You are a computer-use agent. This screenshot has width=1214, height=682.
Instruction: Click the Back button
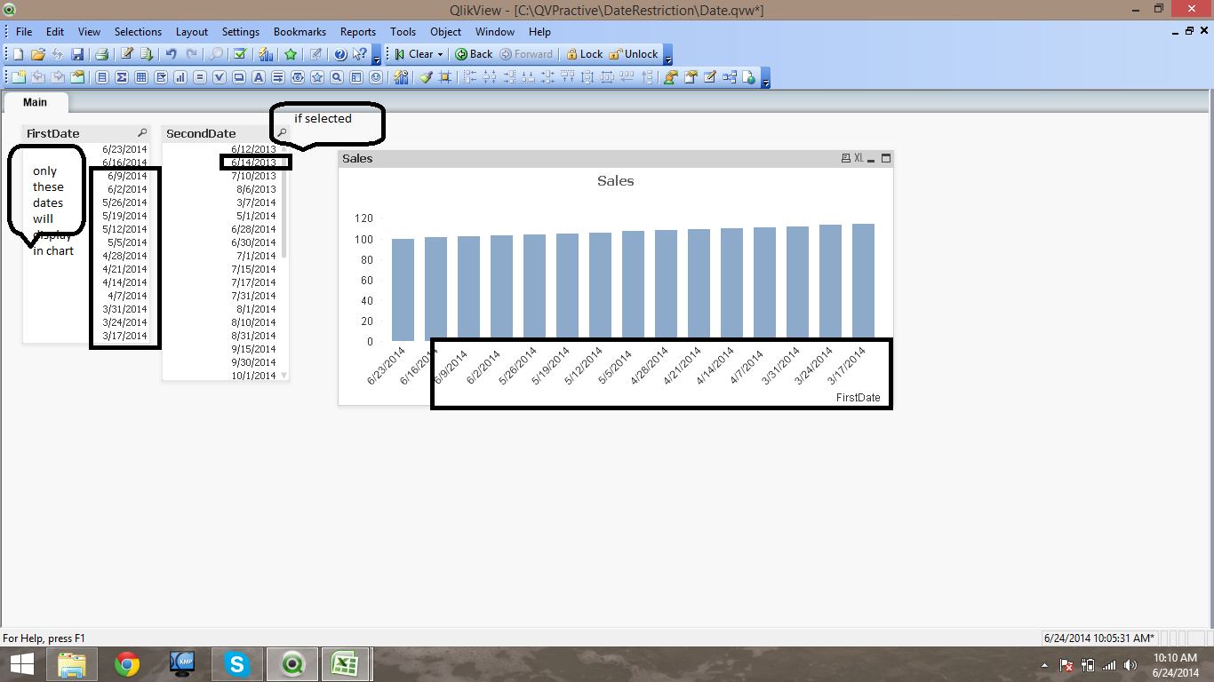[474, 54]
